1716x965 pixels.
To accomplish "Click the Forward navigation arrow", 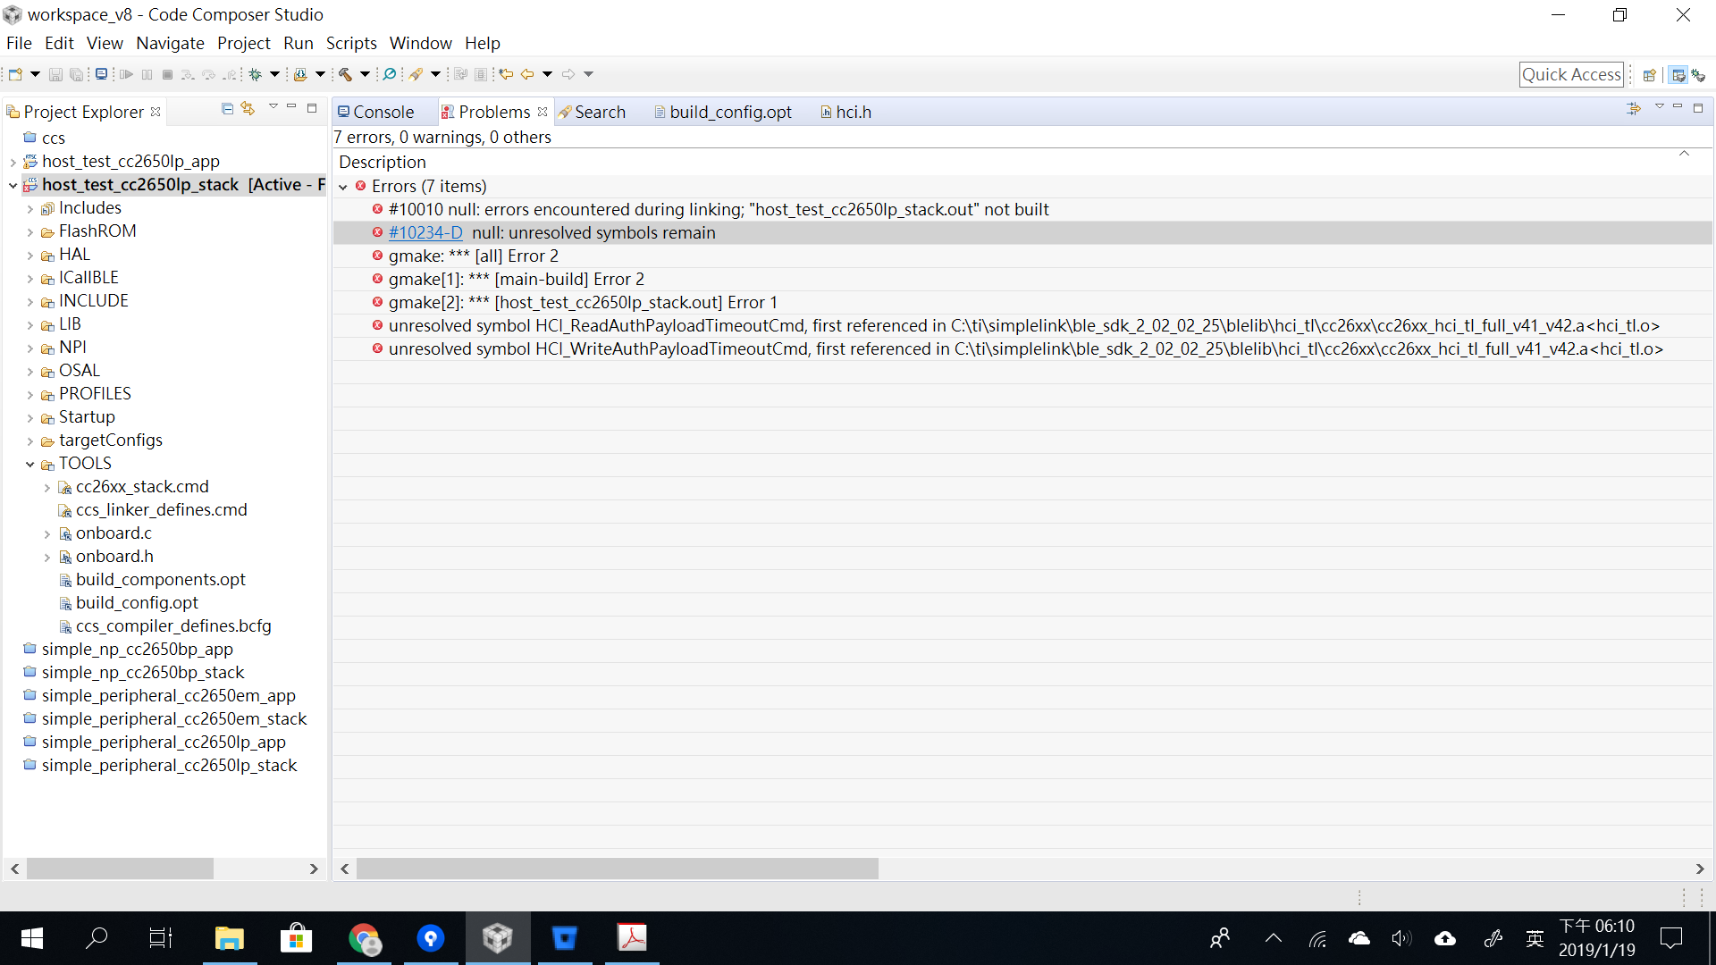I will (568, 74).
